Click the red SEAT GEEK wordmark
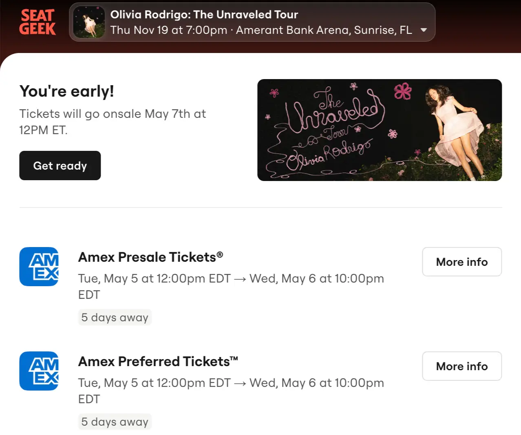The width and height of the screenshot is (521, 435). coord(38,22)
